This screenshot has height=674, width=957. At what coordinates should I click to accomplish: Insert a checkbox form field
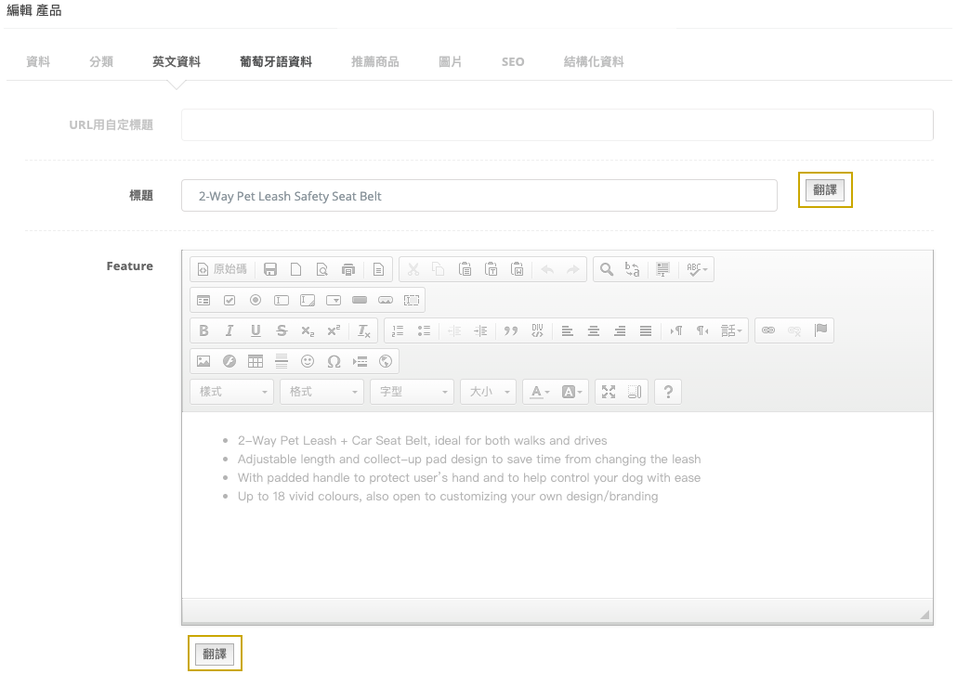tap(229, 300)
